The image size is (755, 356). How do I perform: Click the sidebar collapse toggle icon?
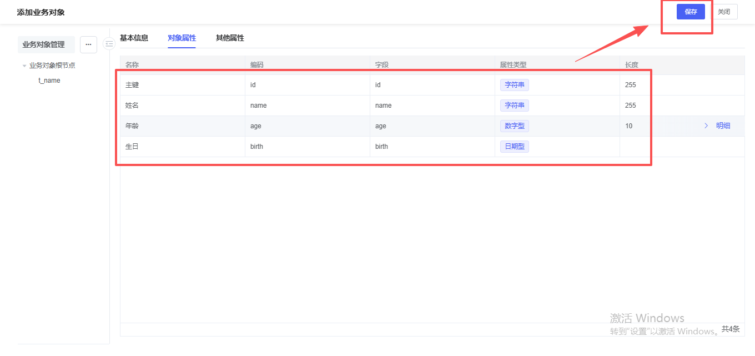coord(109,44)
